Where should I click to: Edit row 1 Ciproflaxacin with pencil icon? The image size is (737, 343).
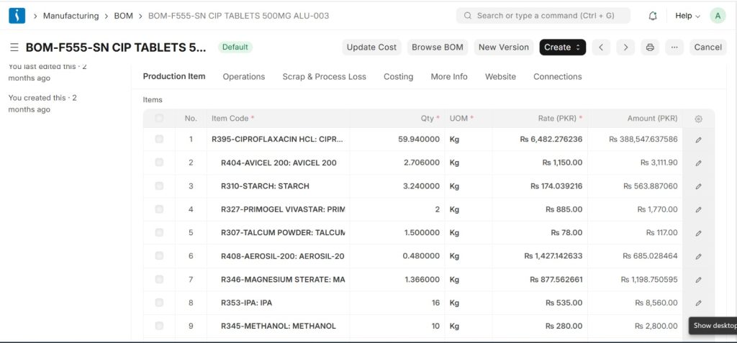(x=698, y=140)
